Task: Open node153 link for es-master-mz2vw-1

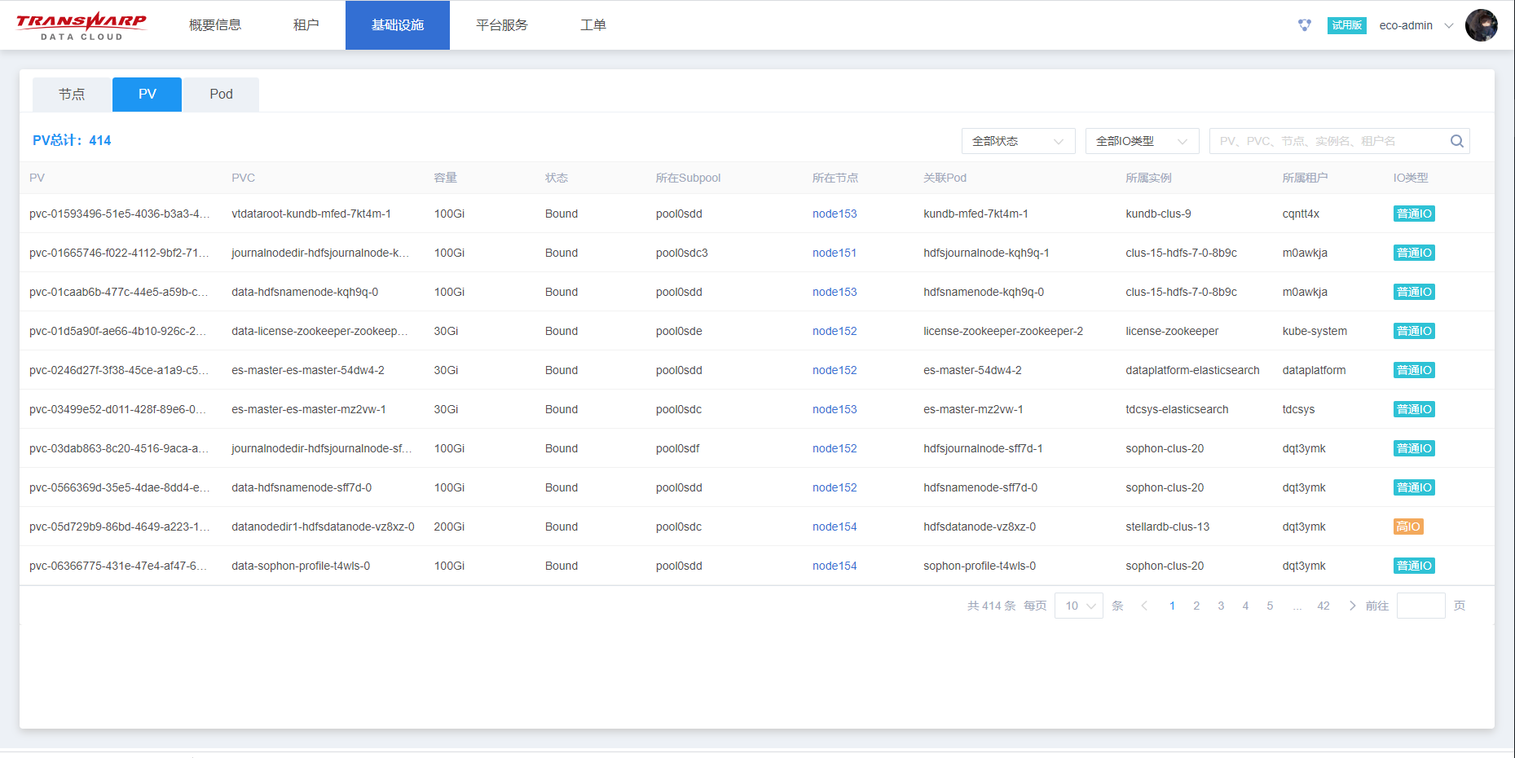Action: 835,409
